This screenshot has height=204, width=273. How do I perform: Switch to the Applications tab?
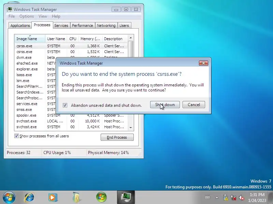(20, 26)
